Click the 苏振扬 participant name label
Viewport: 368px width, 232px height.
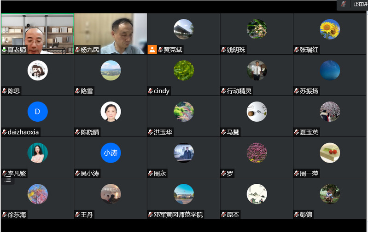click(x=309, y=91)
